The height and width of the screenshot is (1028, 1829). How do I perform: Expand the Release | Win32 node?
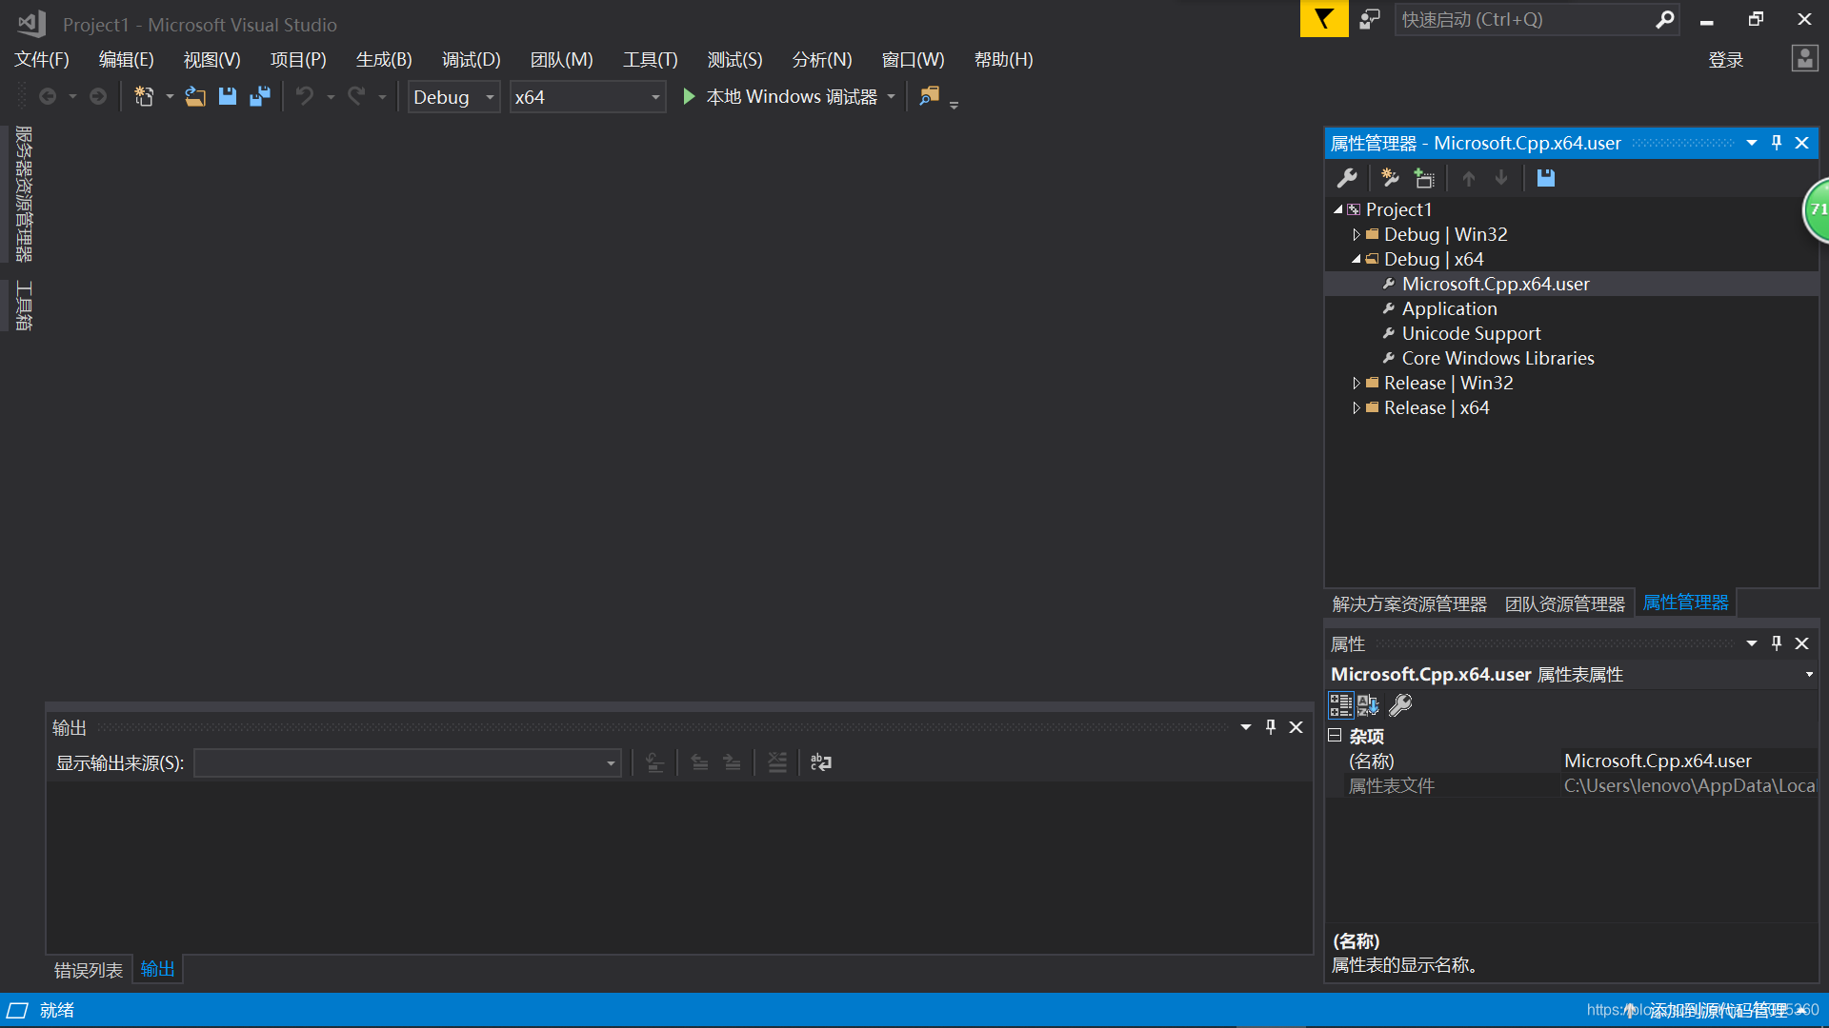point(1356,383)
